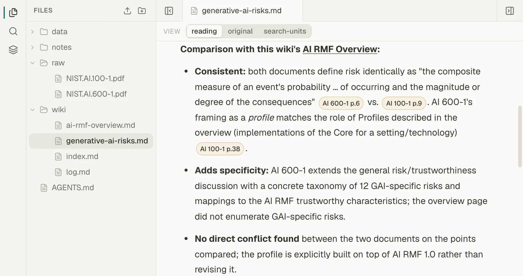Screen dimensions: 523x276
Task: Open ai-rmf-overview.md in the wiki folder
Action: point(91,125)
